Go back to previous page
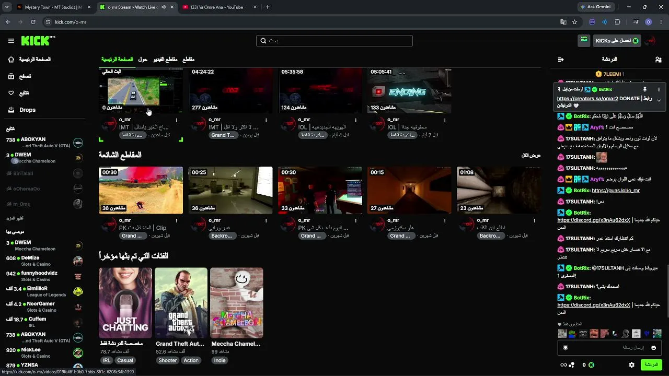This screenshot has width=669, height=376. pos(8,22)
